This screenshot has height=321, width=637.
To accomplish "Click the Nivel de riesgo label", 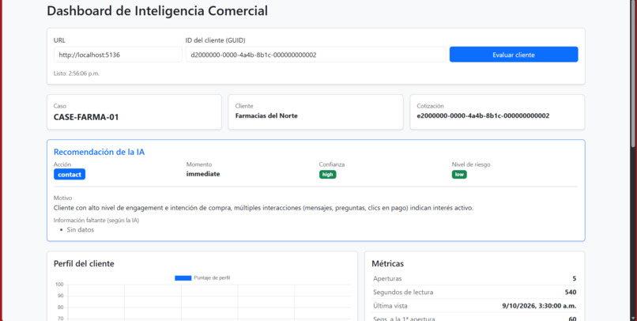I will 471,164.
